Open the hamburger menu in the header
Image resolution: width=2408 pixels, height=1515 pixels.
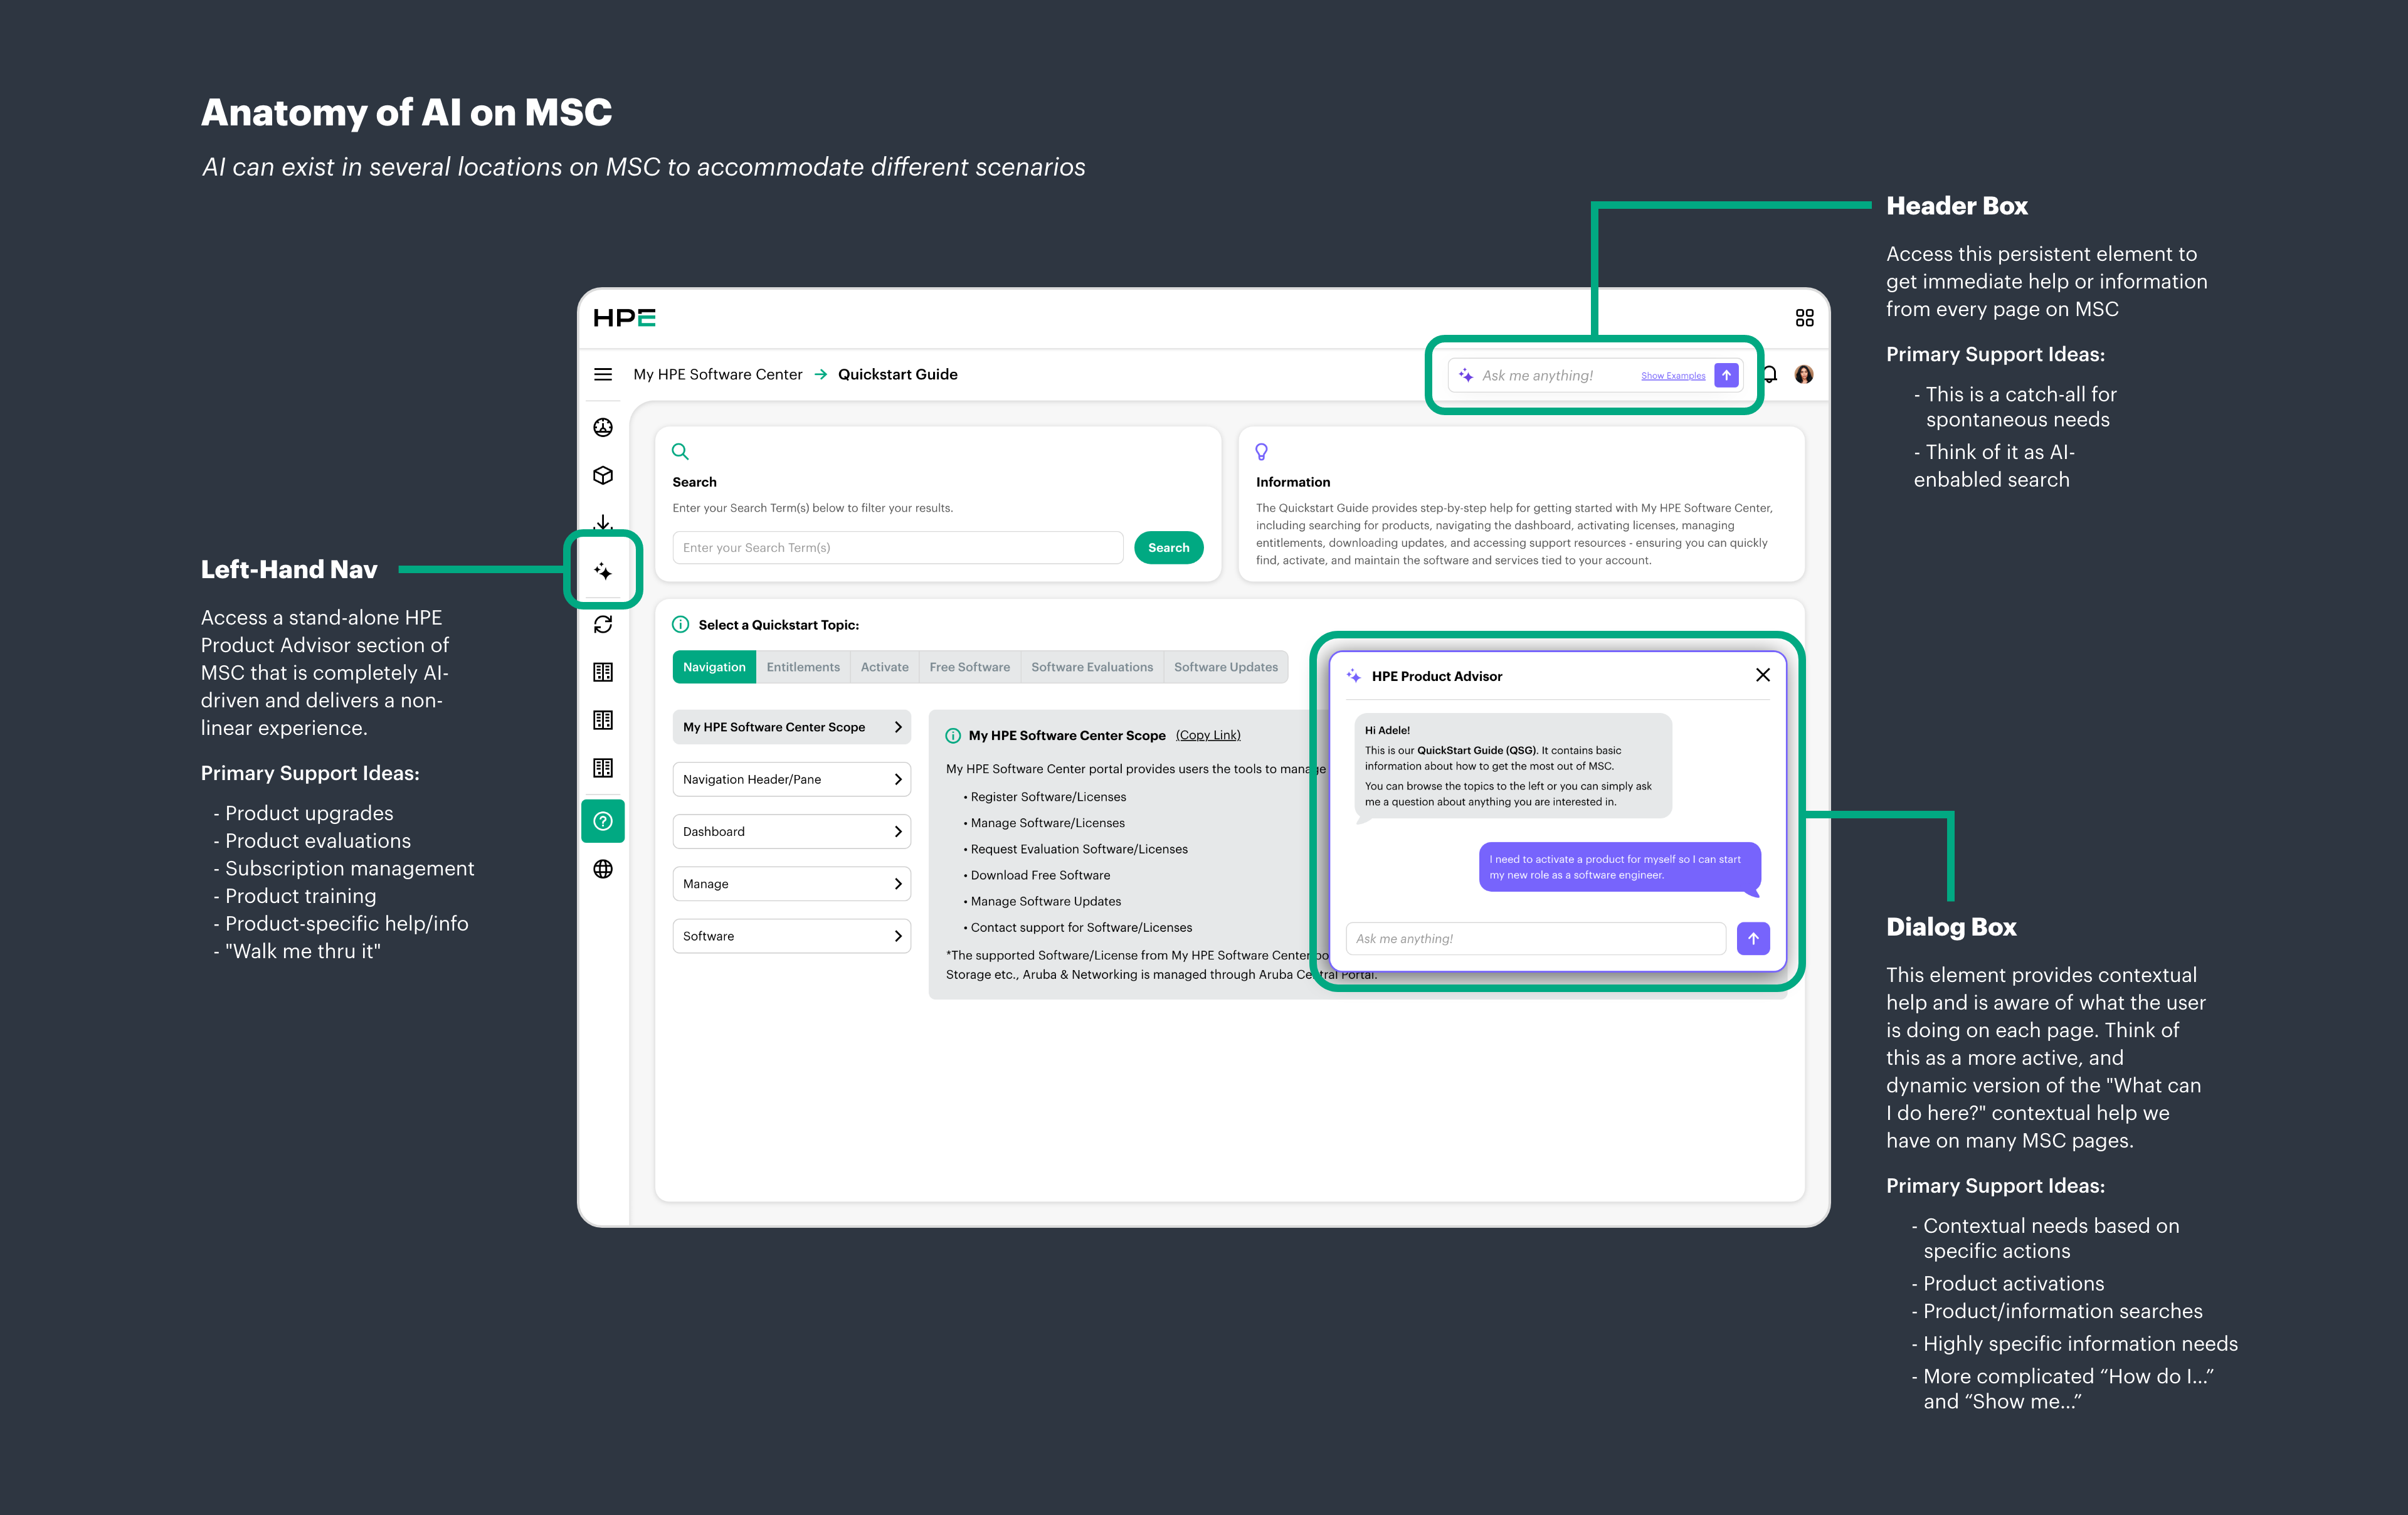click(x=603, y=374)
